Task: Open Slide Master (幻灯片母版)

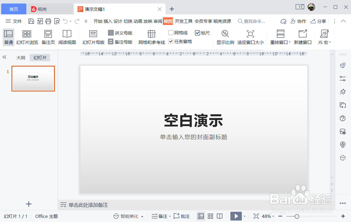Action: (x=93, y=37)
